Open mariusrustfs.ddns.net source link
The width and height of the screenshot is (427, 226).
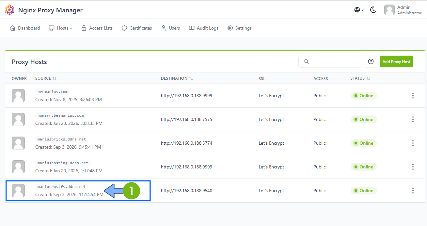click(62, 187)
